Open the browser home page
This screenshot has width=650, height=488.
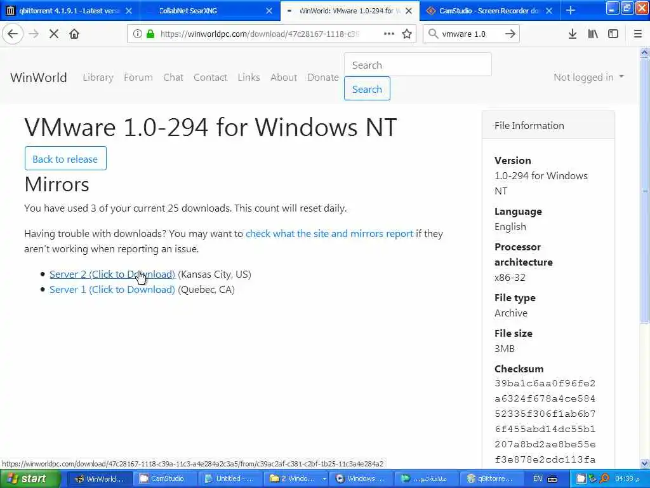[x=74, y=34]
